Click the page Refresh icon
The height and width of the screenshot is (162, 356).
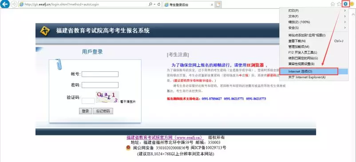pos(159,4)
